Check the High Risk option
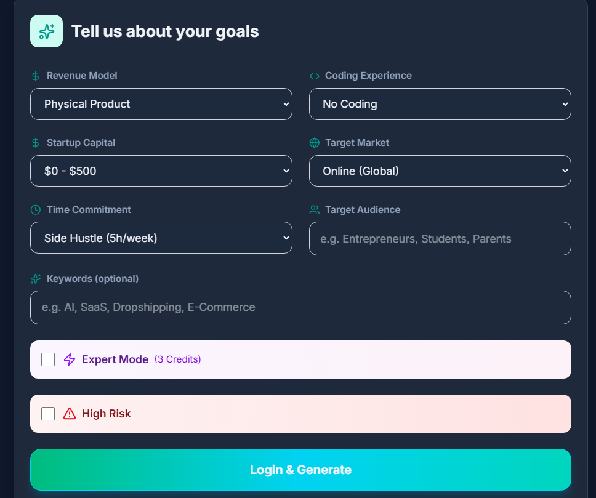 pyautogui.click(x=47, y=414)
